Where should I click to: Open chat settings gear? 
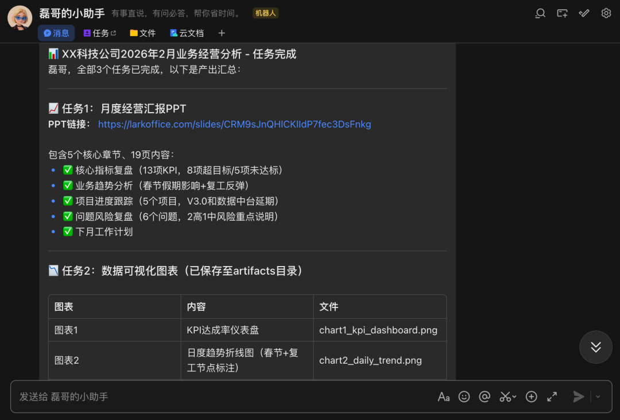point(606,13)
